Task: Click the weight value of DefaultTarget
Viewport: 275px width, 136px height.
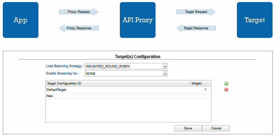Action: [205, 90]
